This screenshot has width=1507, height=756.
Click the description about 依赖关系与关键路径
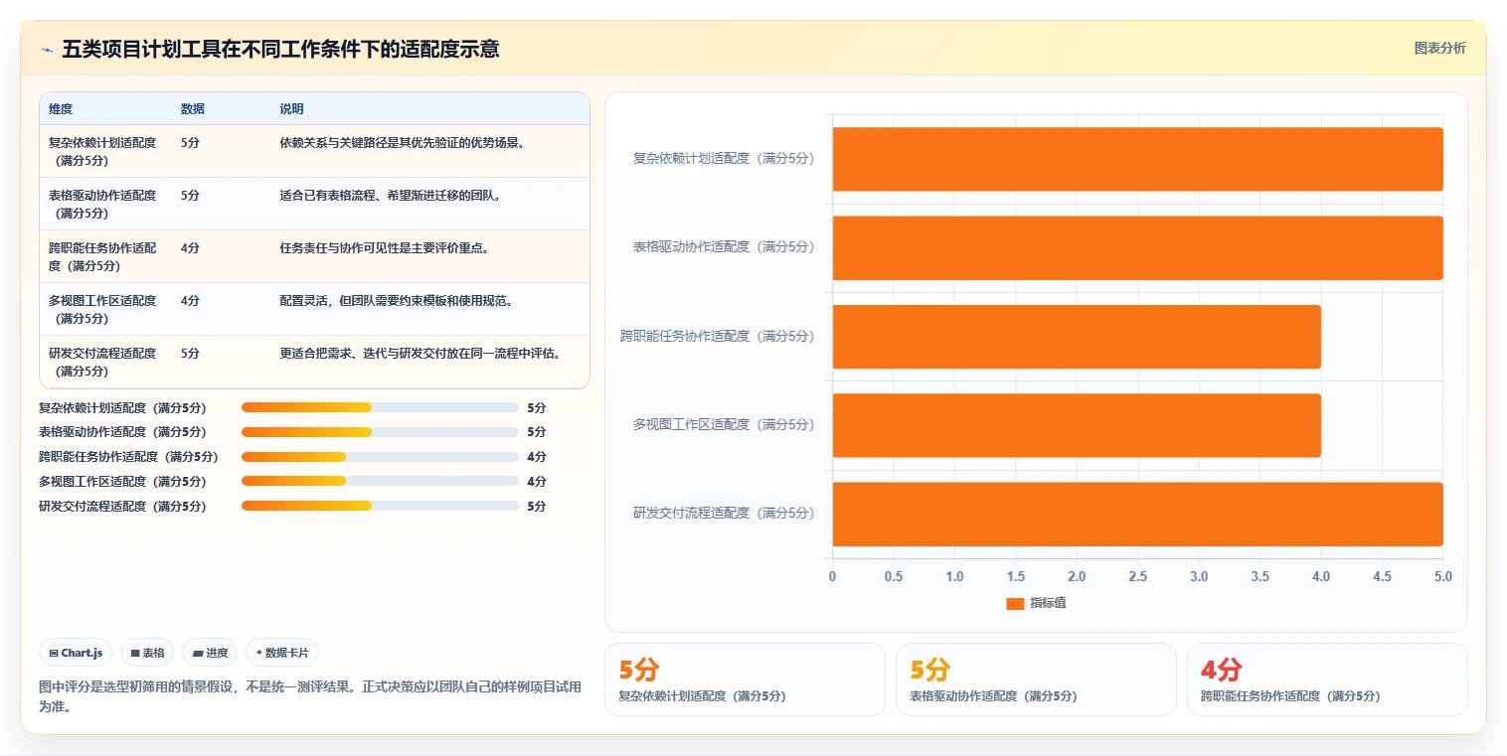coord(402,142)
